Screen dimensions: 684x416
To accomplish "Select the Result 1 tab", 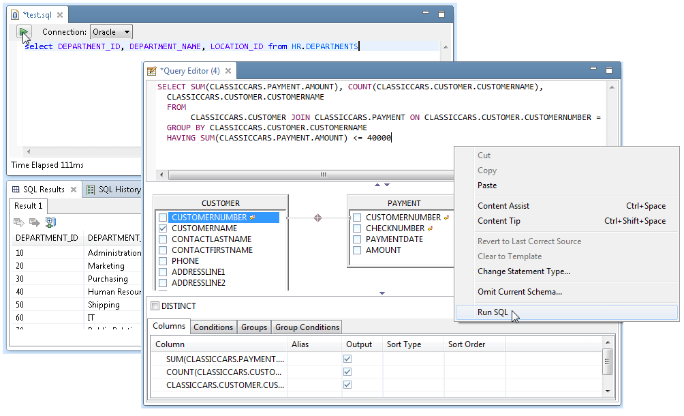I will (x=29, y=205).
